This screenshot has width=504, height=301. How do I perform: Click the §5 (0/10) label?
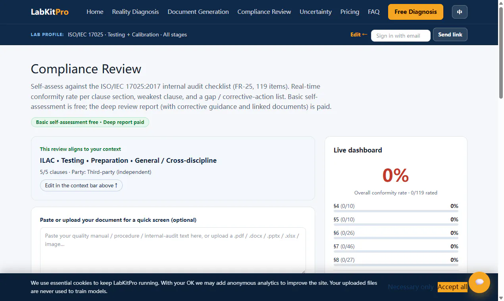[x=344, y=219]
